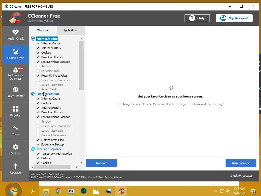Enable Edge Chromium Compact Databases
Screen dimensions: 261x196
pyautogui.click(x=38, y=135)
